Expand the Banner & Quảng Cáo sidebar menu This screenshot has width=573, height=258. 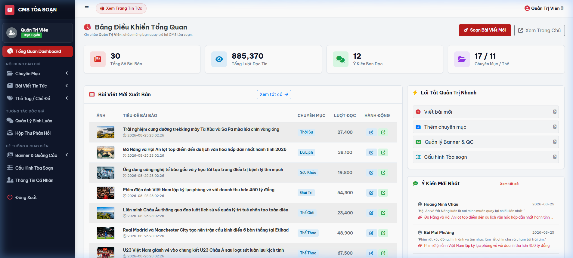[38, 155]
